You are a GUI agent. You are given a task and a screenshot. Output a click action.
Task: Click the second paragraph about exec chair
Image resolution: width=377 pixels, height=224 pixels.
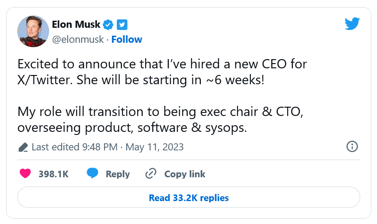pos(159,119)
